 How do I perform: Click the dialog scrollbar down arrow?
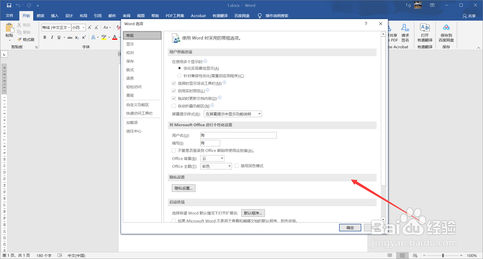pos(383,220)
